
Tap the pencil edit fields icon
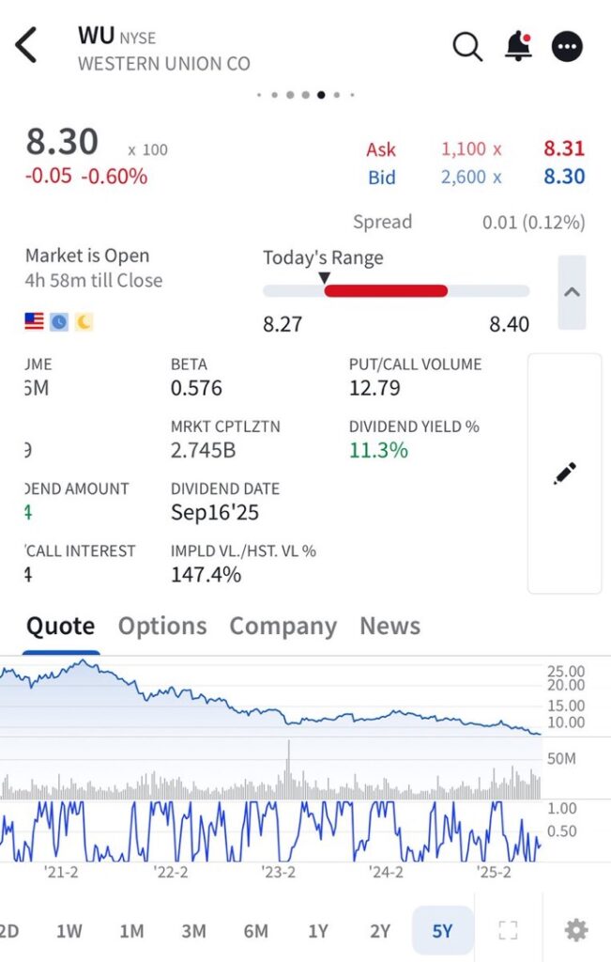pos(564,473)
